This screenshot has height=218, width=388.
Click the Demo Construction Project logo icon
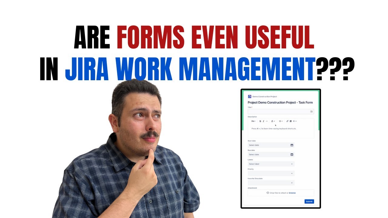[249, 97]
